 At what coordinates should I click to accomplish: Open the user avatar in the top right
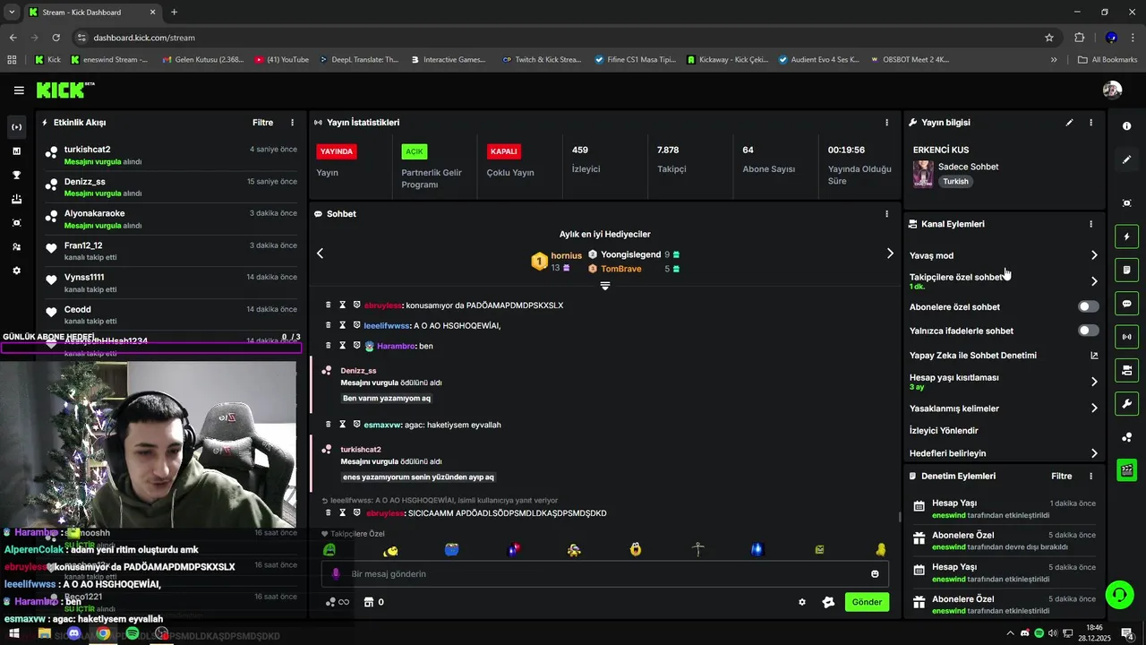tap(1112, 90)
